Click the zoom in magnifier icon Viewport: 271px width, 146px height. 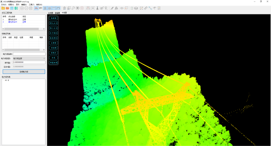point(22,8)
